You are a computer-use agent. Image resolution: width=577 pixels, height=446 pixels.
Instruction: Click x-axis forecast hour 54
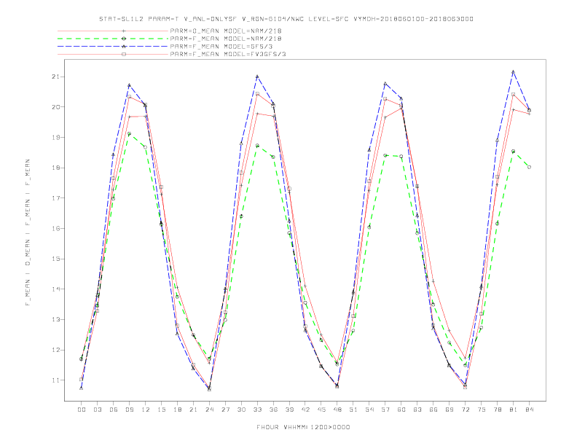[369, 410]
